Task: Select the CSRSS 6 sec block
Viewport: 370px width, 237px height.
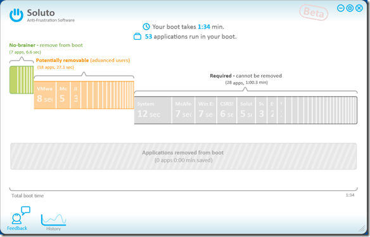Action: pos(227,110)
